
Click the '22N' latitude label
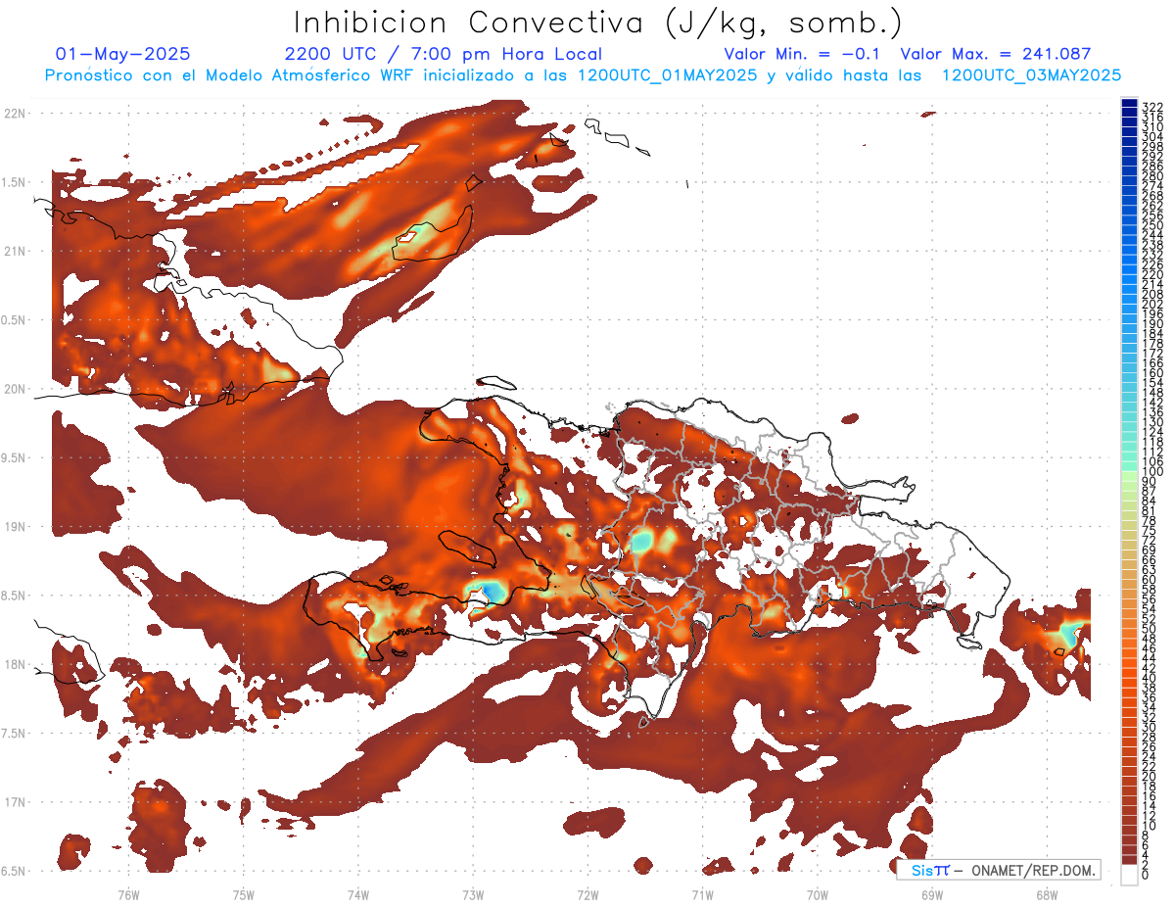pyautogui.click(x=15, y=114)
